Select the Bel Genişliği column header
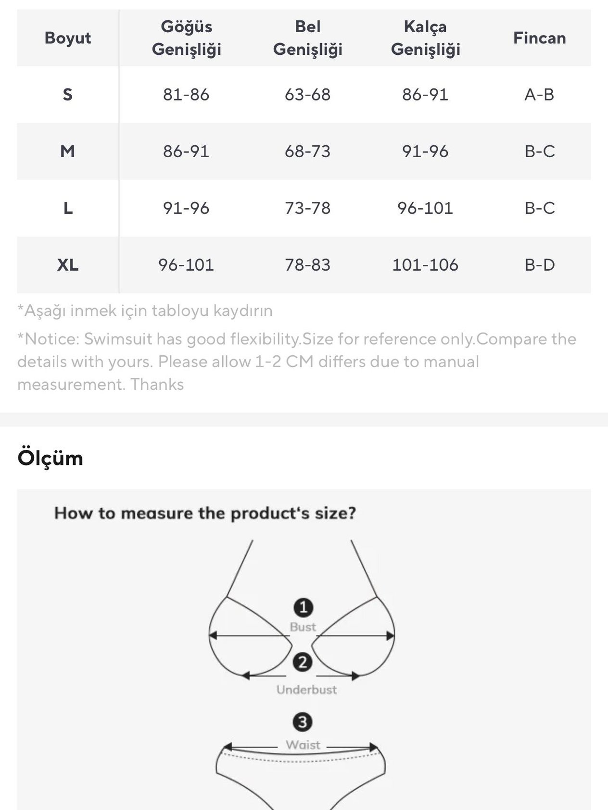This screenshot has height=810, width=608. [308, 38]
